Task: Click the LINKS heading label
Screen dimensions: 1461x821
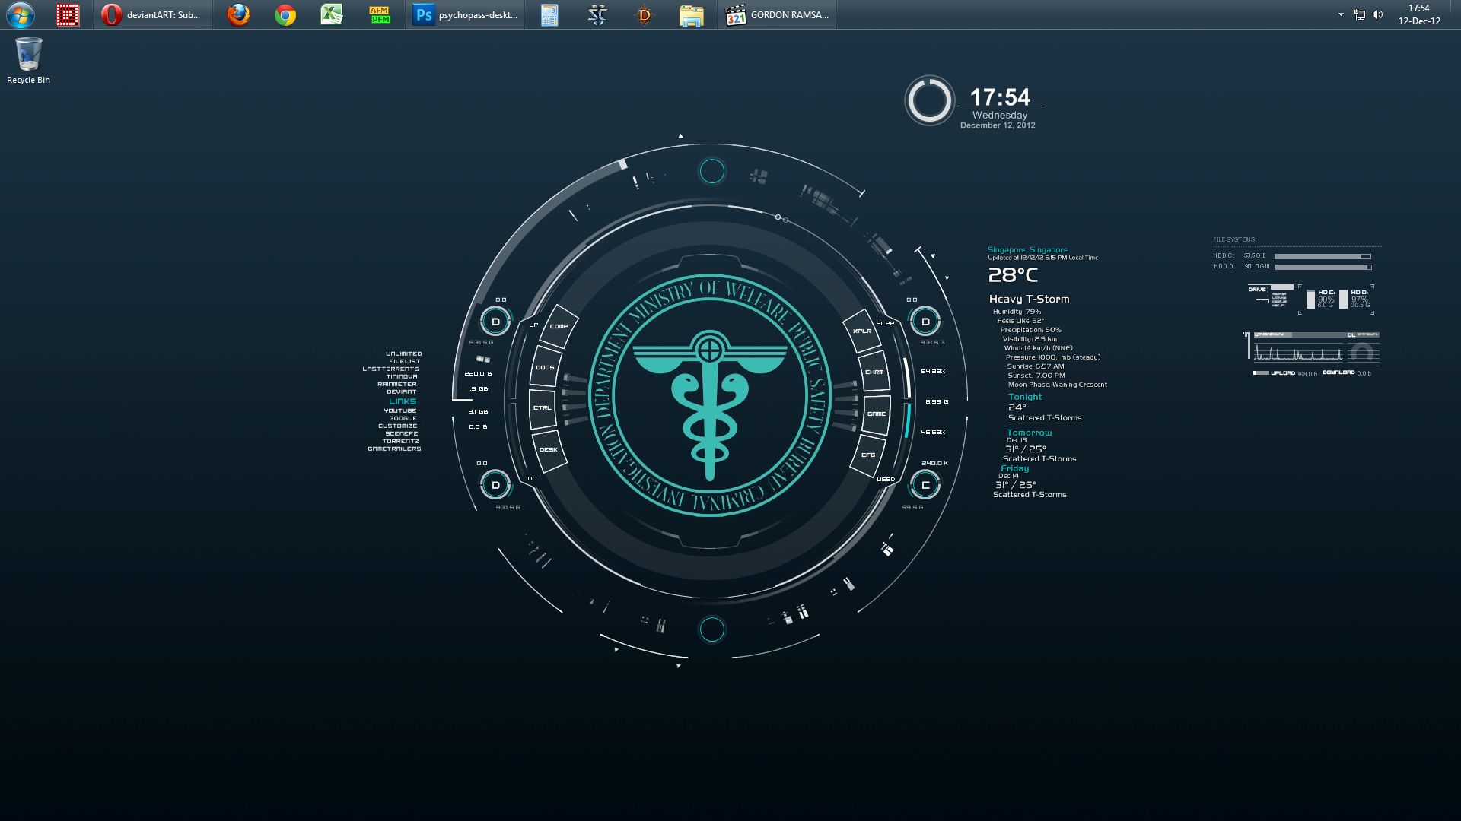Action: pos(403,401)
